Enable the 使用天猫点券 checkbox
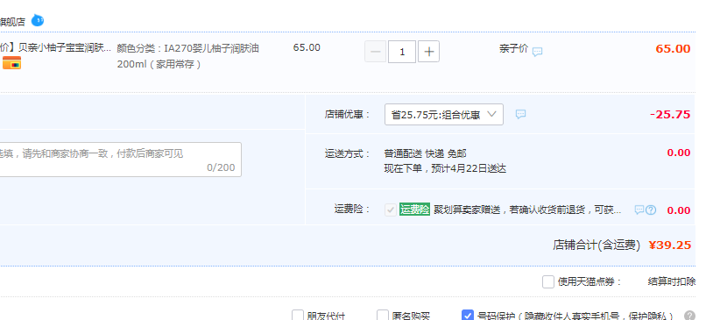 tap(548, 281)
